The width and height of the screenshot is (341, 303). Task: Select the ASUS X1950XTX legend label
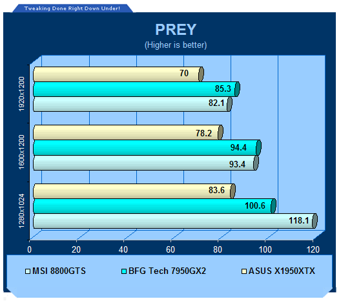[282, 271]
